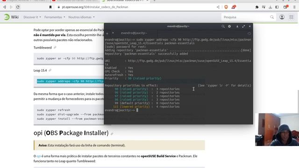Click 'Autorefresh : Yes' terminal line
The height and width of the screenshot is (168, 299).
[119, 75]
